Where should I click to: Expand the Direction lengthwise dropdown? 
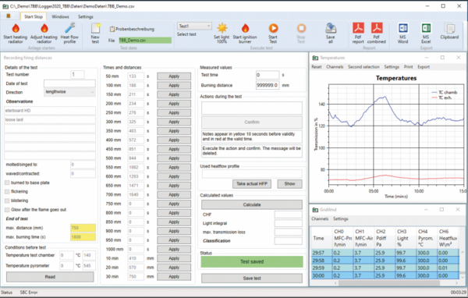pos(69,92)
